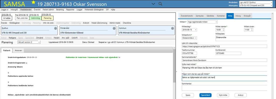Open Info vid utskr. toolbar item
Viewport: 276px width, 99px height.
click(49, 23)
